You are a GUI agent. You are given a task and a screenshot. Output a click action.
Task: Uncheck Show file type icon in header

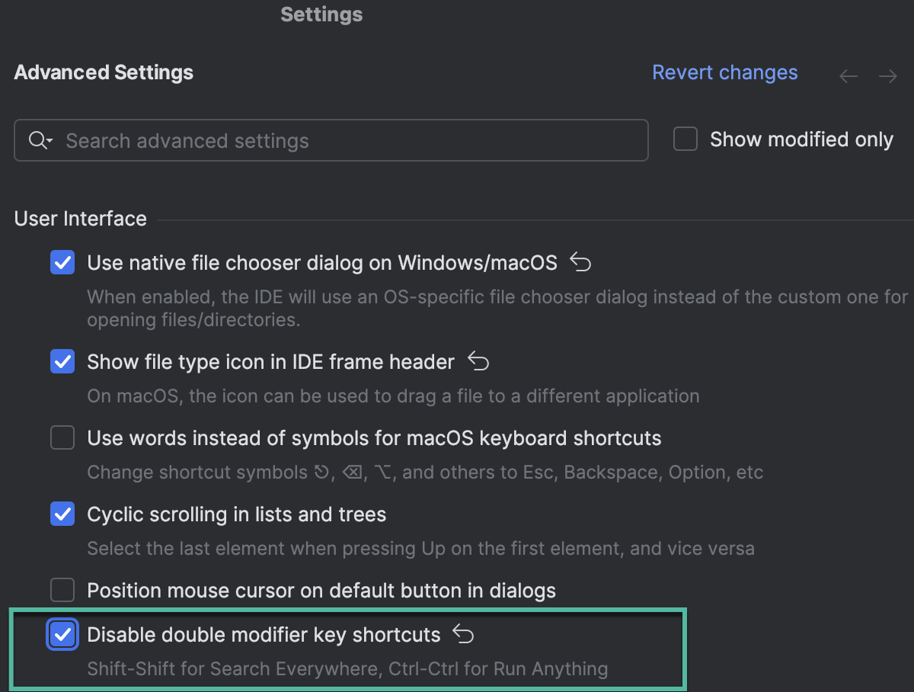pyautogui.click(x=62, y=361)
